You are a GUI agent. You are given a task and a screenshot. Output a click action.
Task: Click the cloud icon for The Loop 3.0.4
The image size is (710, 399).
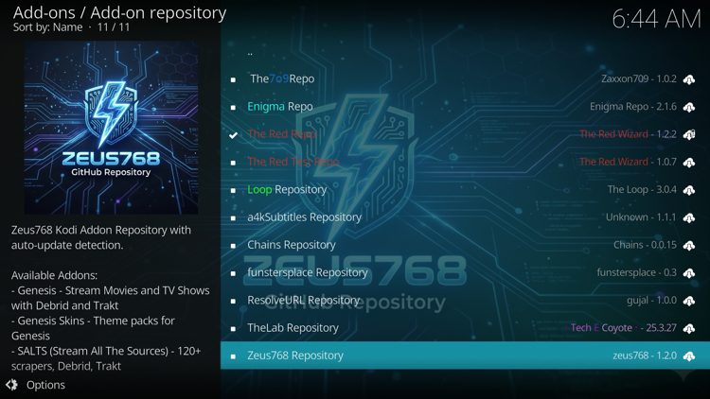[689, 190]
